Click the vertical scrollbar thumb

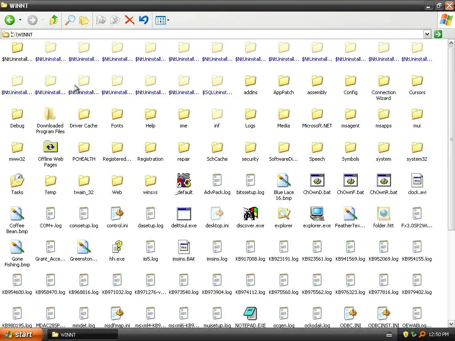[451, 139]
